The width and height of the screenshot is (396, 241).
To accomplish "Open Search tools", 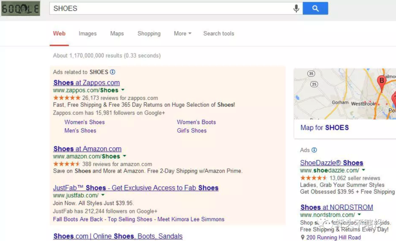I will [x=219, y=34].
